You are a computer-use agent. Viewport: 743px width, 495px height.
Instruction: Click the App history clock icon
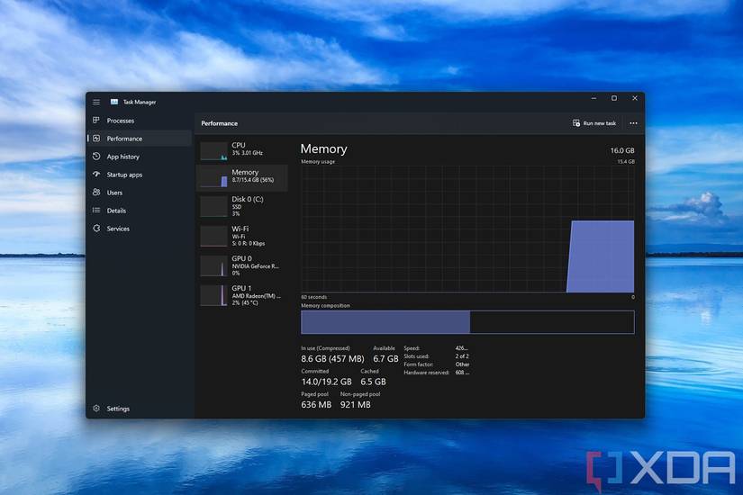[96, 157]
